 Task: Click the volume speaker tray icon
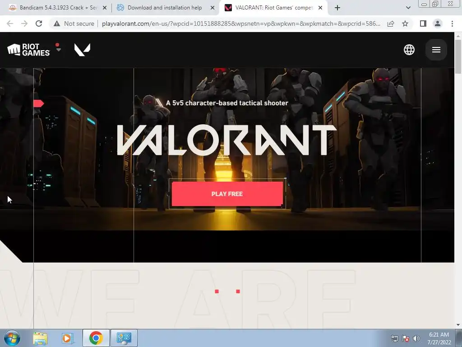[x=416, y=338]
